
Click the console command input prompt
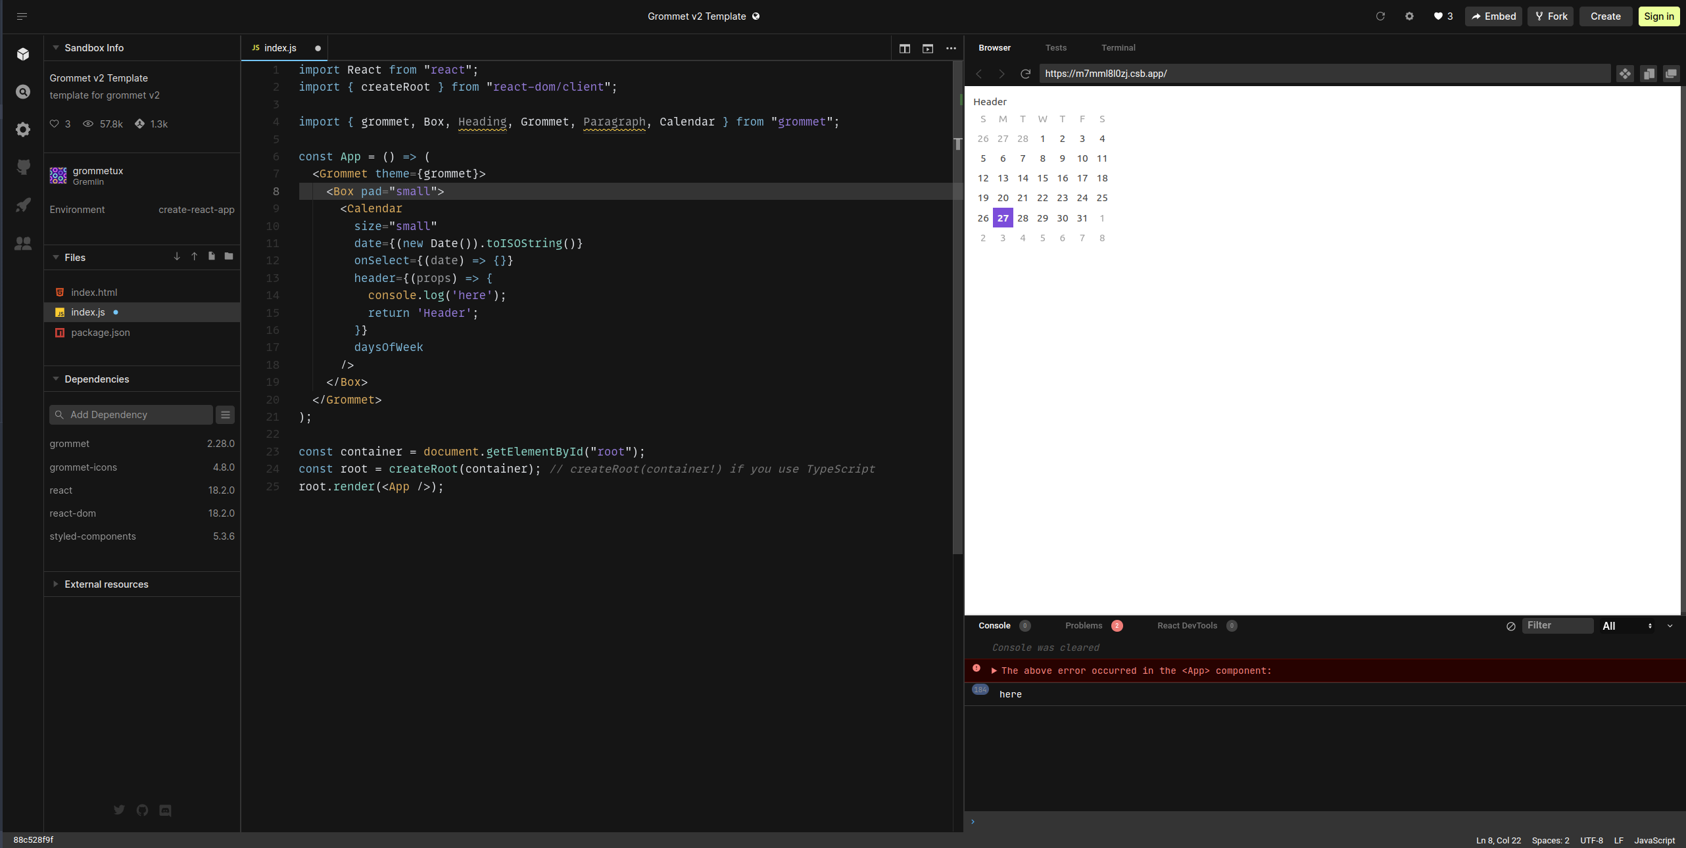(x=1325, y=822)
